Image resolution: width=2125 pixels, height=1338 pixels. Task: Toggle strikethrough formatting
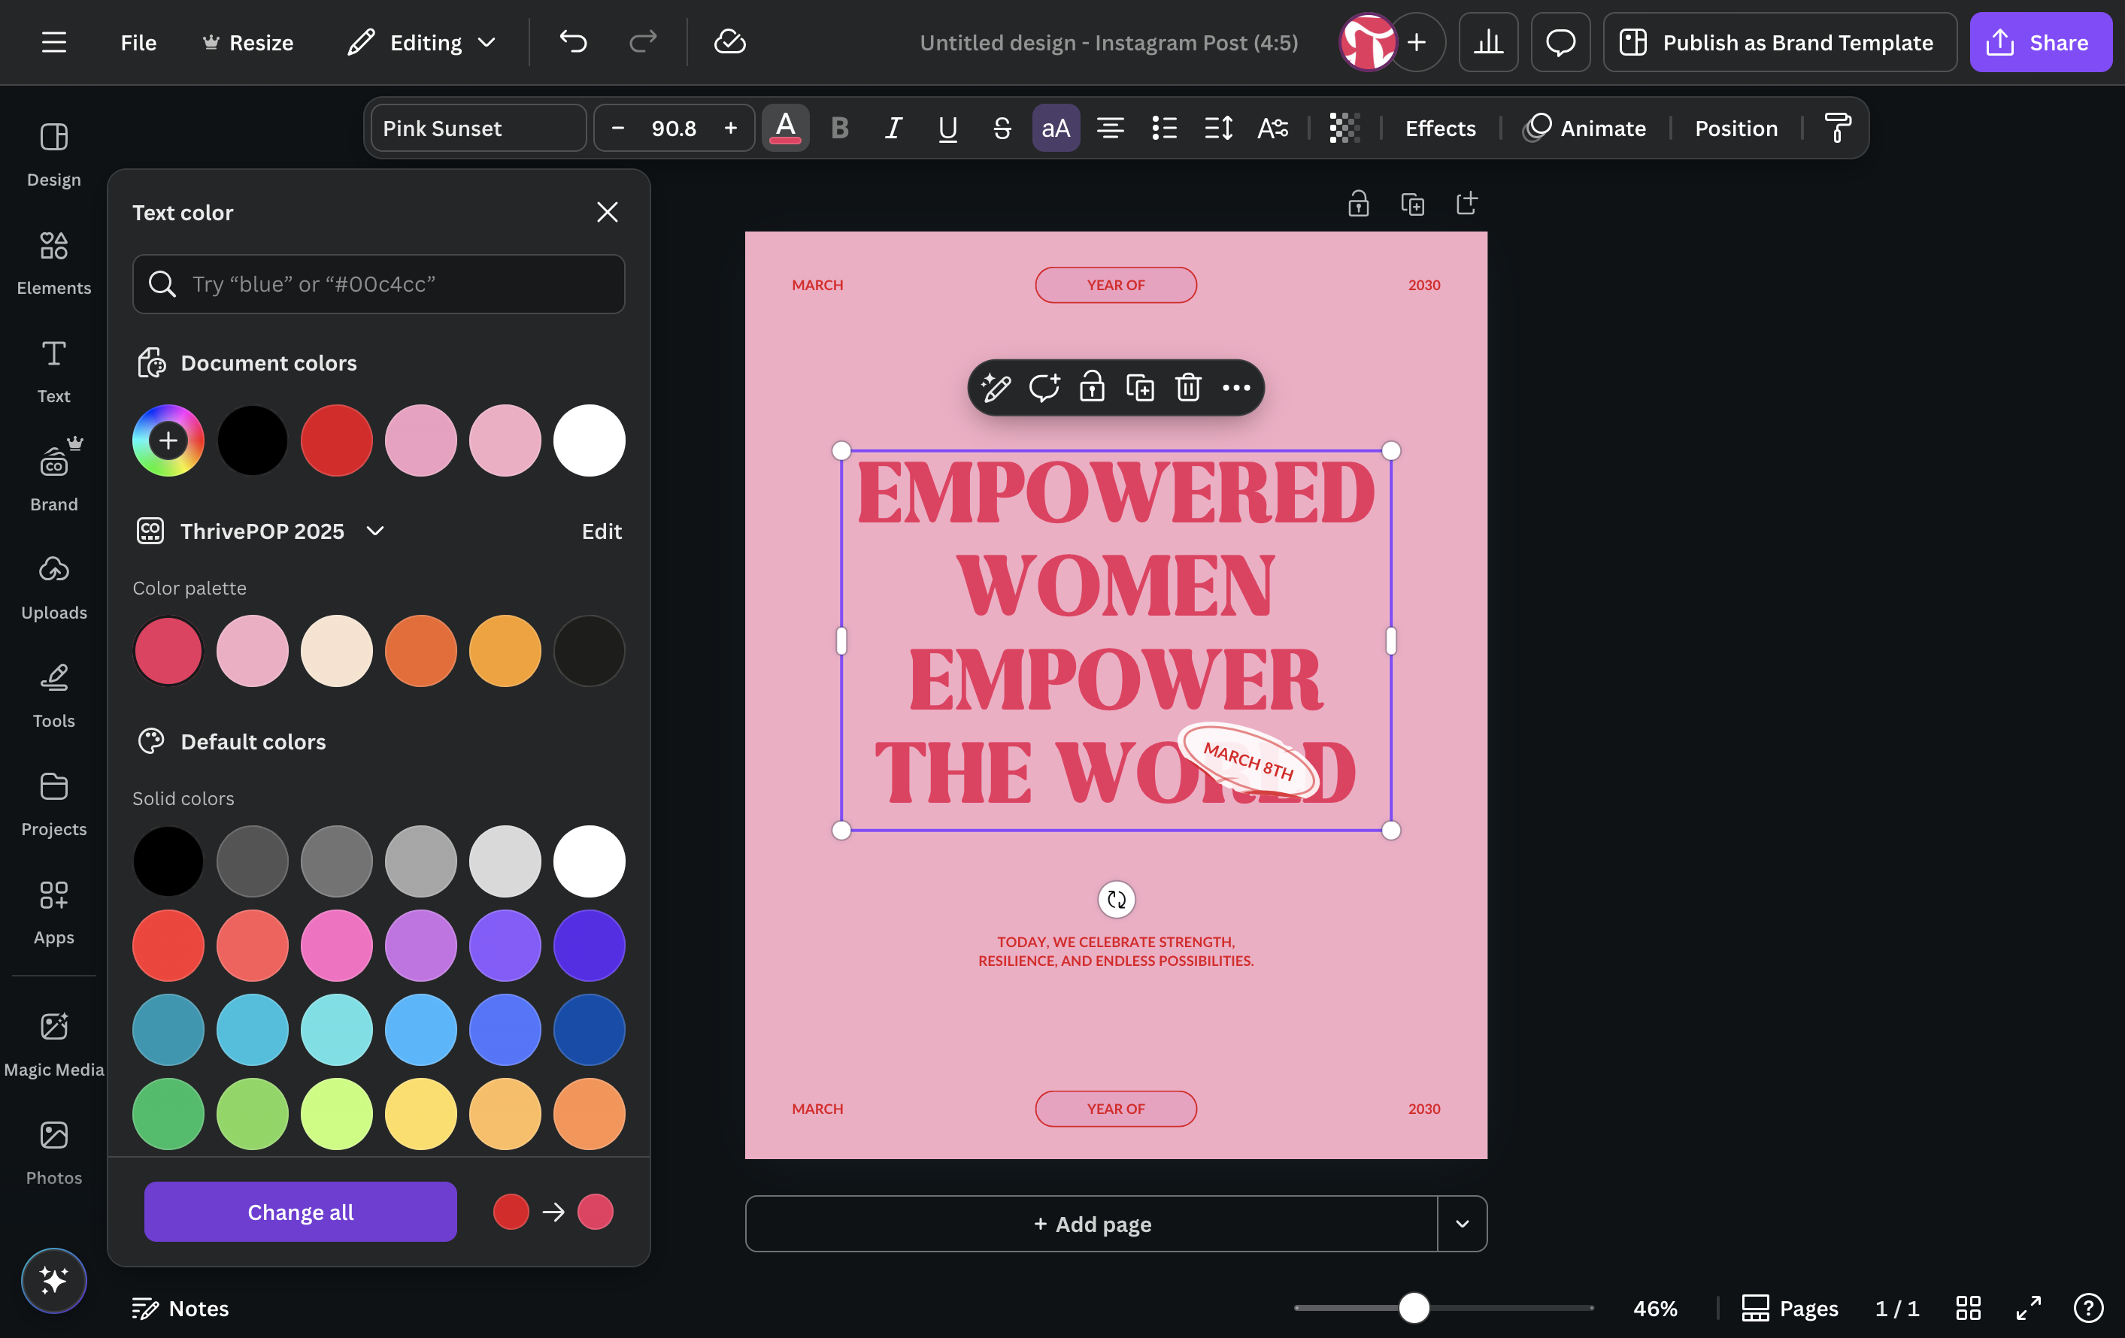coord(1002,128)
